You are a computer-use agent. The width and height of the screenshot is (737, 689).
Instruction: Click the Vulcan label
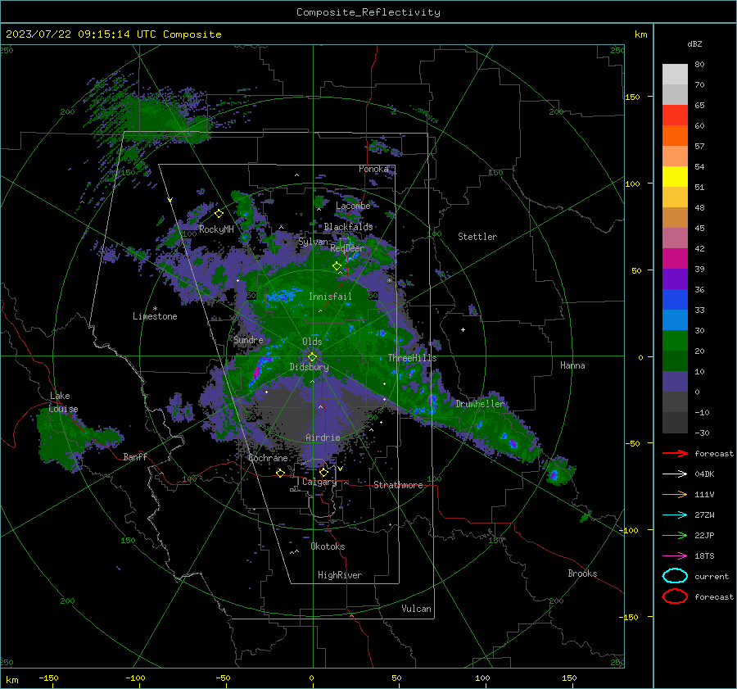(x=416, y=609)
